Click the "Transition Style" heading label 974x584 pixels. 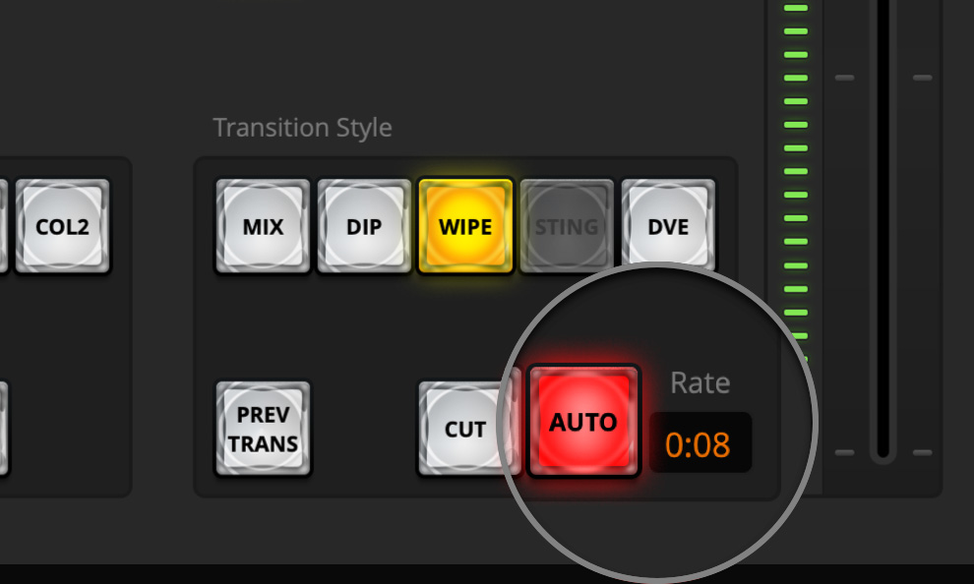(302, 128)
